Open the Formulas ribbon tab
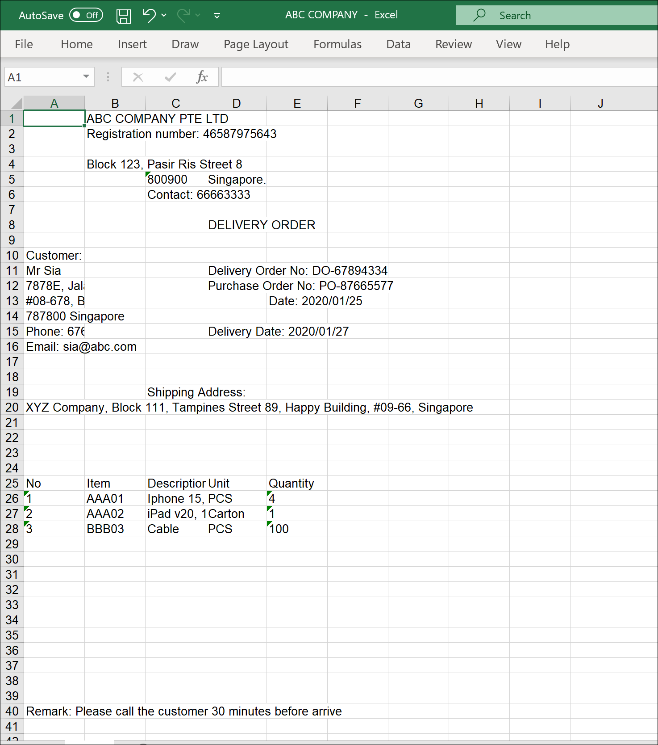Viewport: 658px width, 745px height. coord(337,44)
